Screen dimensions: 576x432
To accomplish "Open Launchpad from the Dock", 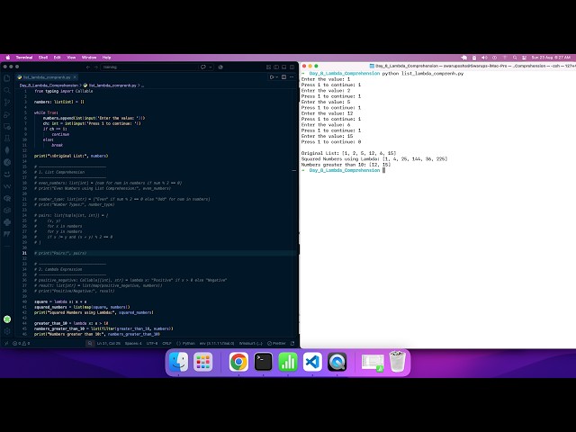I will click(202, 362).
